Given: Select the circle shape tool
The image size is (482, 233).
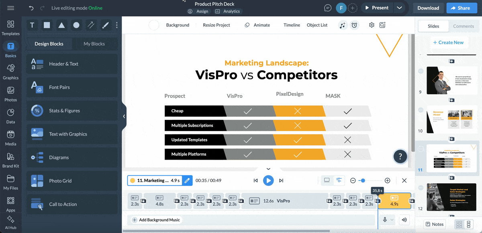Looking at the screenshot, I should pos(76,25).
